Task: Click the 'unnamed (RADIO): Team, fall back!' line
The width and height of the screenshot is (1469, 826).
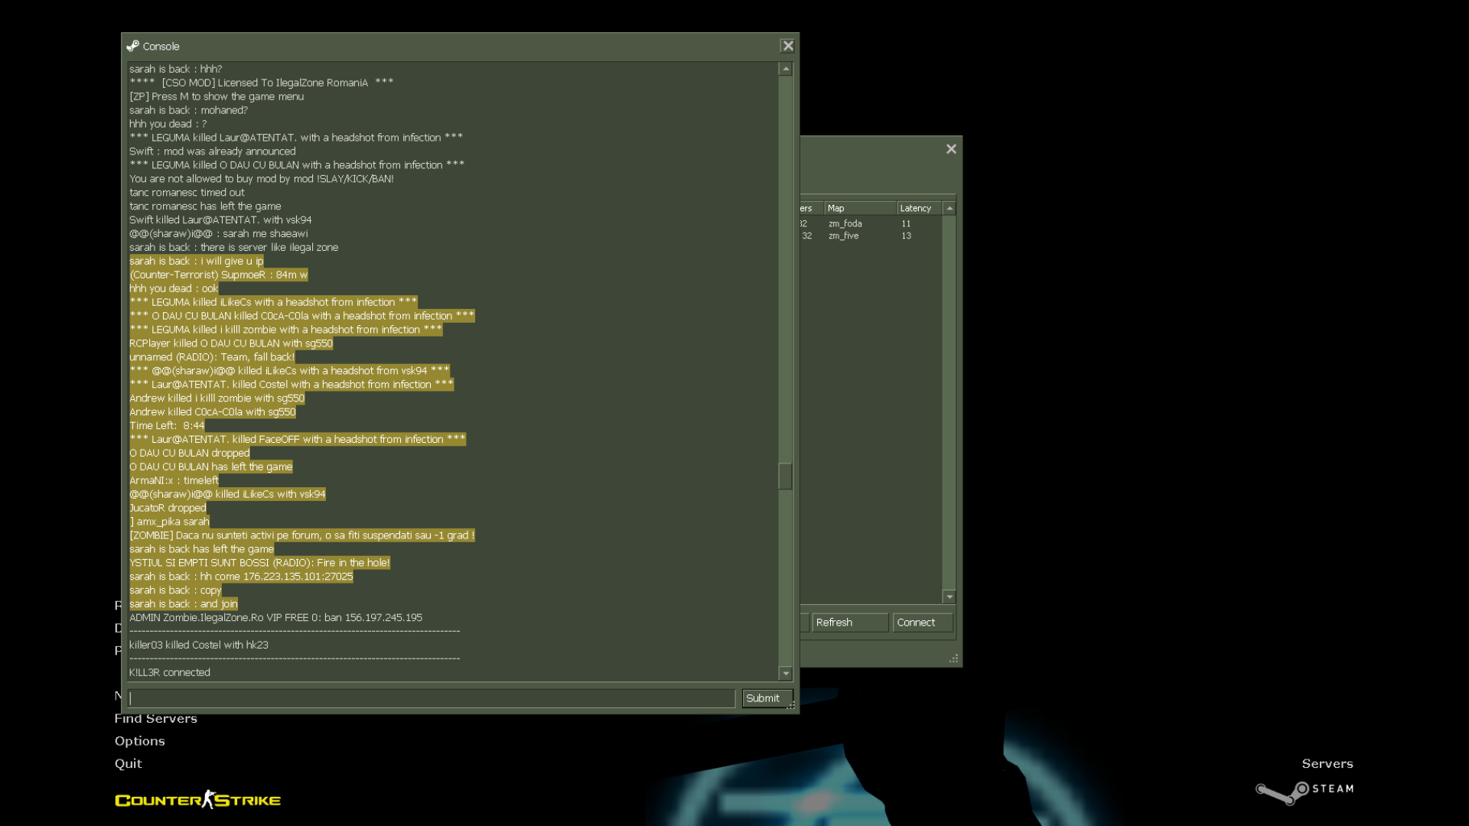Action: pyautogui.click(x=212, y=357)
